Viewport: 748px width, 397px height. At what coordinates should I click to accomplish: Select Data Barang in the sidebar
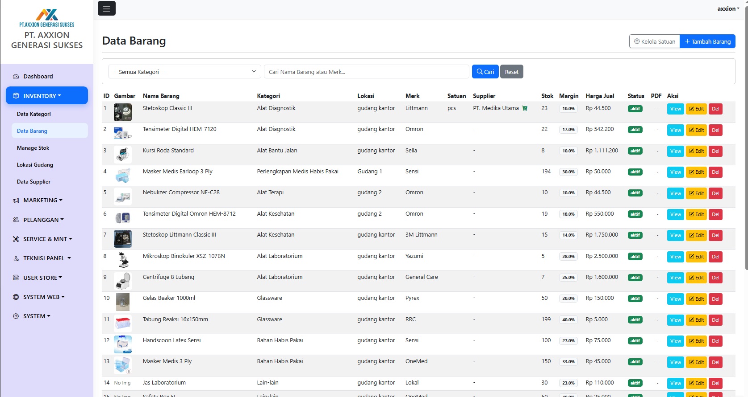pos(50,131)
